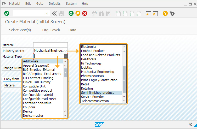Screen dimensions: 197x129
Task: Select Container non-value option
Action: 43,103
